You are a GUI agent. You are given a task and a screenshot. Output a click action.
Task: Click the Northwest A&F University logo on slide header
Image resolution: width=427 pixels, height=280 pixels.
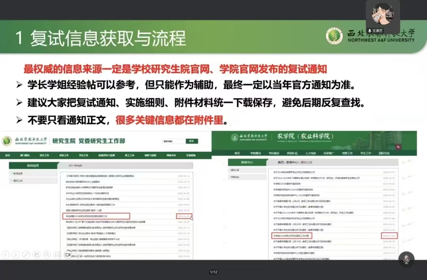(x=334, y=36)
